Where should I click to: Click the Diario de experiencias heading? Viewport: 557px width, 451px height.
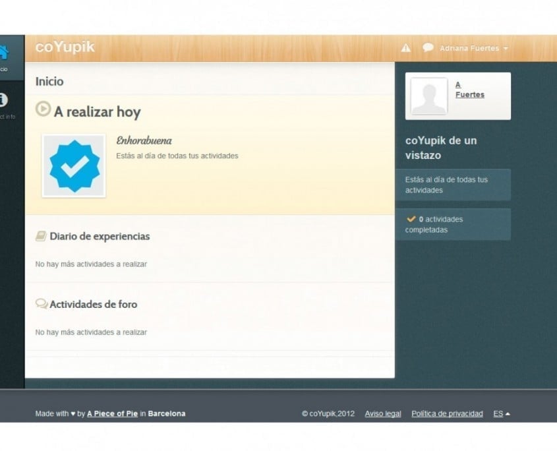pyautogui.click(x=100, y=236)
